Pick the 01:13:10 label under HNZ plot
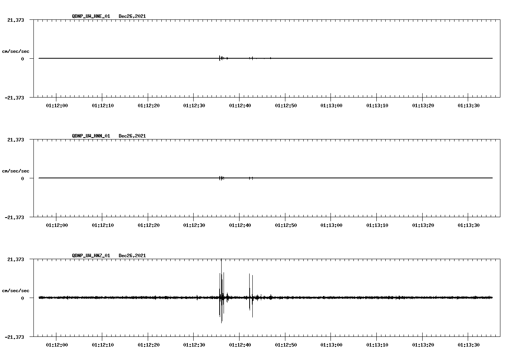Image resolution: width=528 pixels, height=359 pixels. (377, 345)
